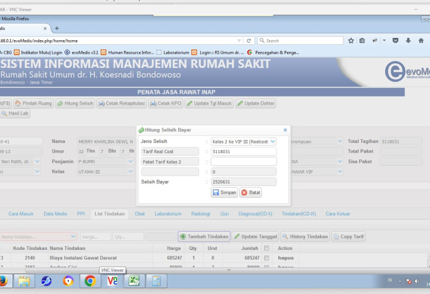Close the Hitung Selisih Bayar dialog
This screenshot has height=294, width=430.
(x=285, y=130)
